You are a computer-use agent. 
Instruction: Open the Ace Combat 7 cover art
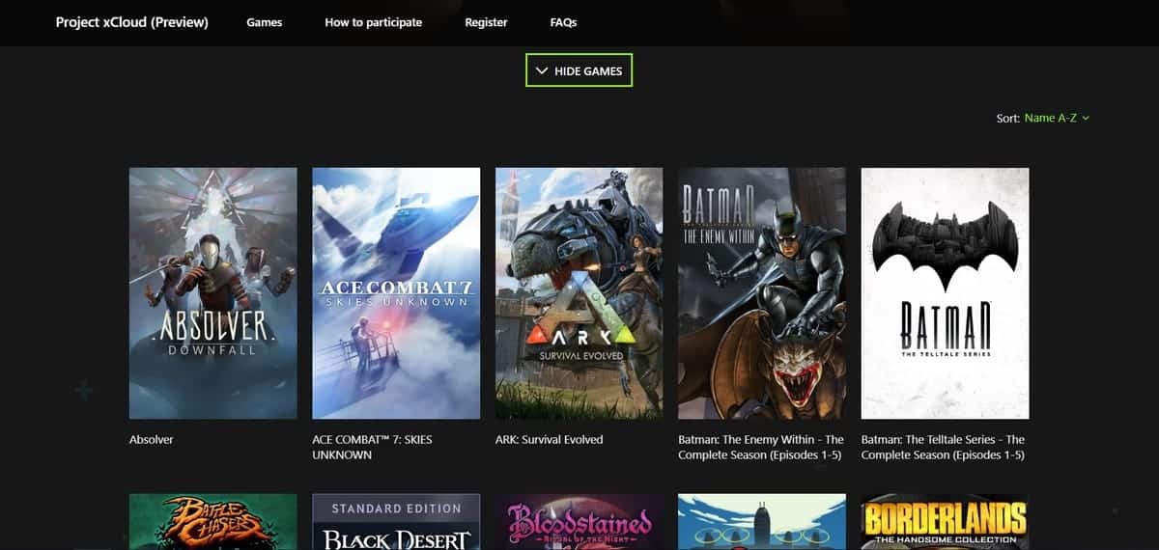396,293
